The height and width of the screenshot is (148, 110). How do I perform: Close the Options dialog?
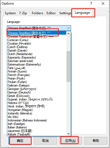click(103, 3)
